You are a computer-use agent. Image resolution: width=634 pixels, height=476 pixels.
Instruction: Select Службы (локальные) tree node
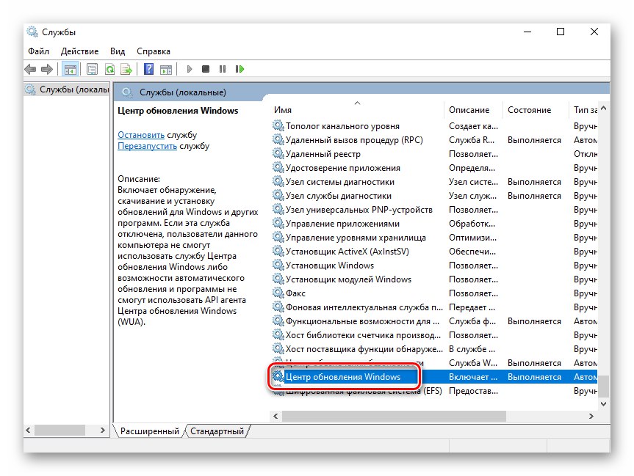(x=68, y=89)
